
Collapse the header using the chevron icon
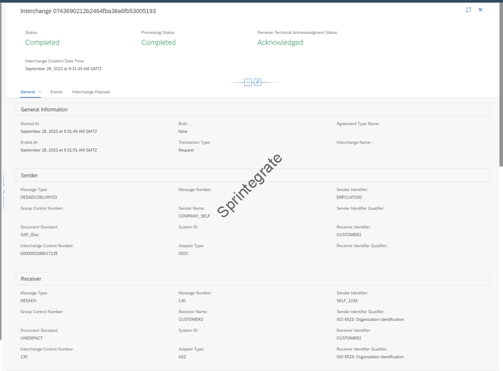[248, 82]
